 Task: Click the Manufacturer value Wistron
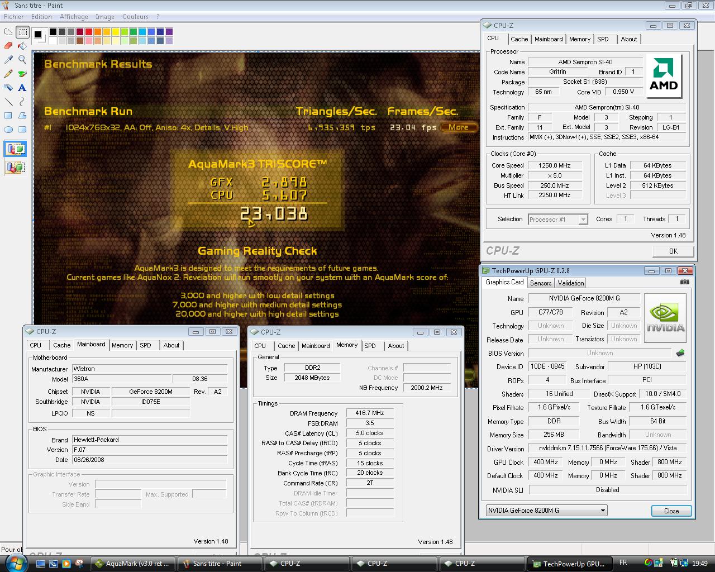pos(150,369)
